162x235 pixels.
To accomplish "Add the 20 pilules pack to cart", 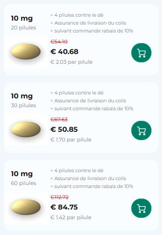I will coord(141,53).
